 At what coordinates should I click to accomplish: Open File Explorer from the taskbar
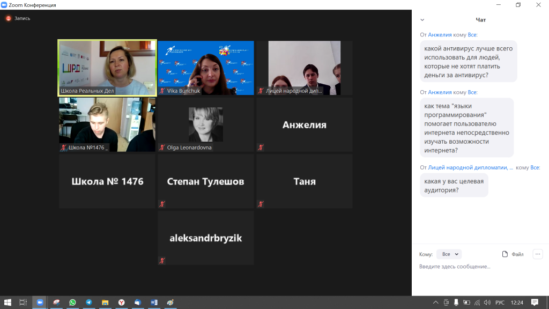[105, 303]
